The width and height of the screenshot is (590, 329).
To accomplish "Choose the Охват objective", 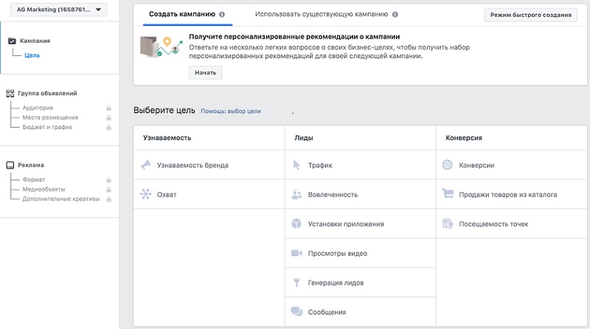I will click(x=209, y=194).
